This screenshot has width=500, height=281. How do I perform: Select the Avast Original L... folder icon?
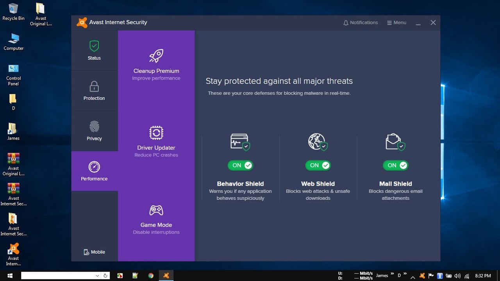(41, 14)
